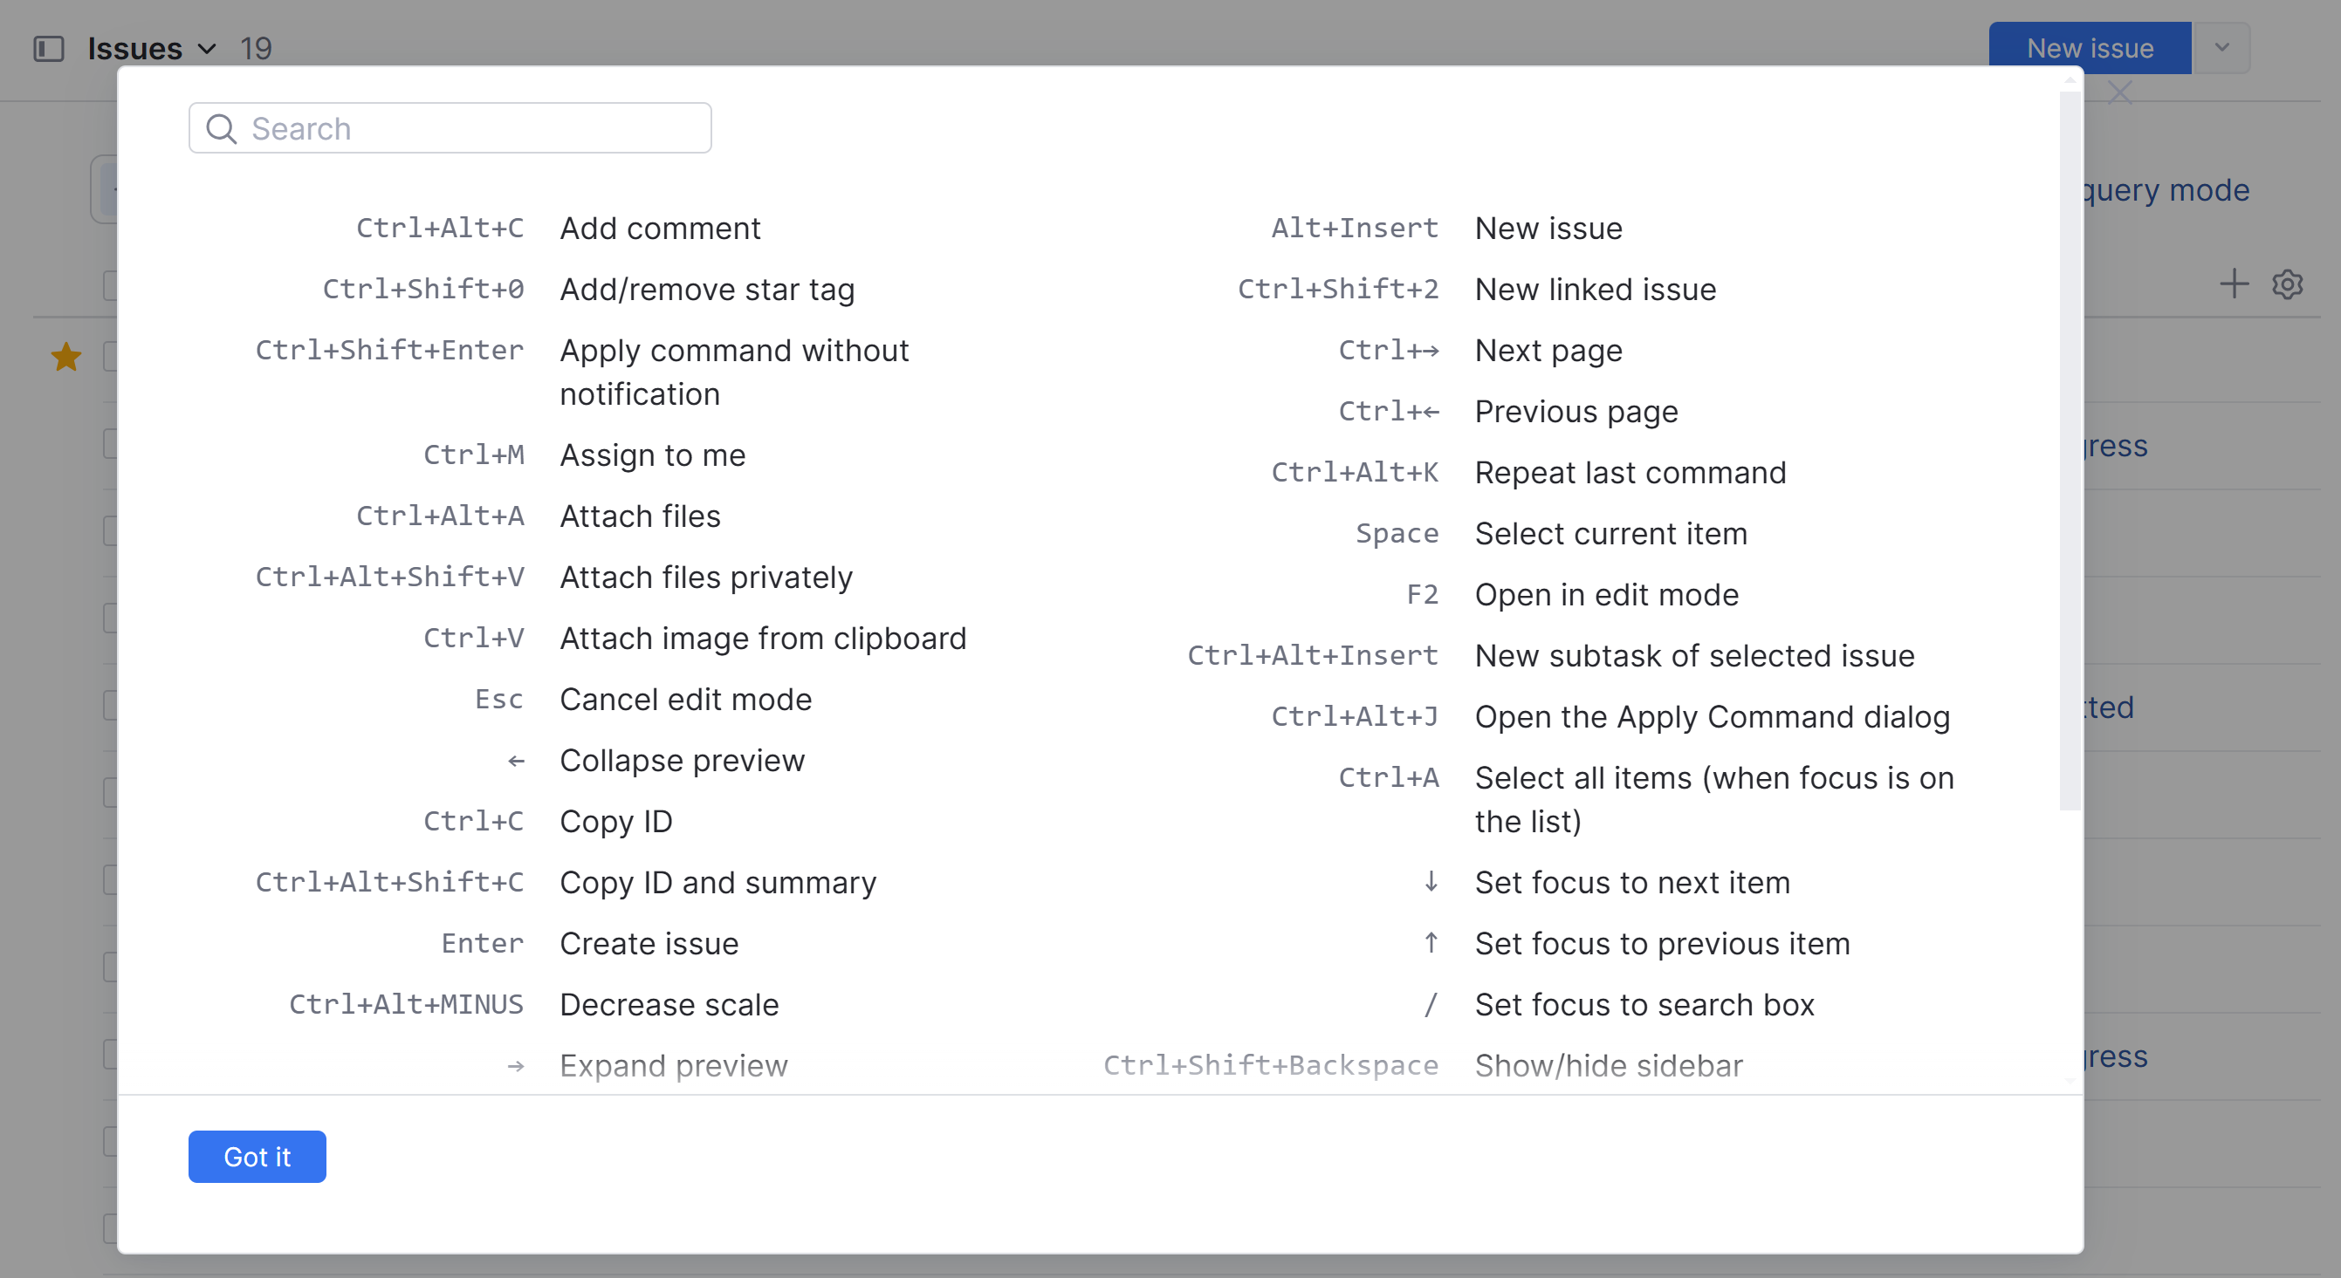The image size is (2341, 1278).
Task: Click the Add comment shortcut entry
Action: pos(660,228)
